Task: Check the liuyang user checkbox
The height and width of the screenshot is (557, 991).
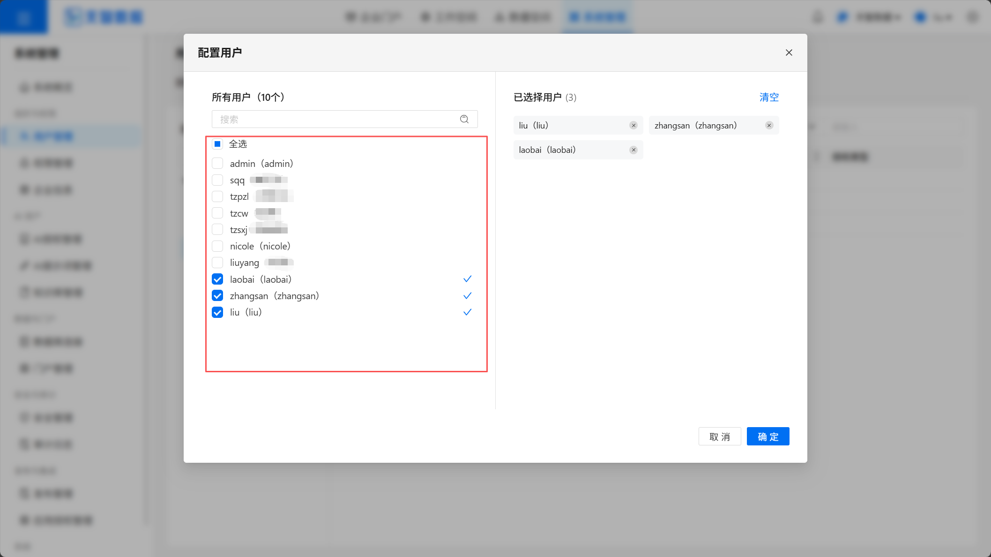Action: pyautogui.click(x=217, y=263)
